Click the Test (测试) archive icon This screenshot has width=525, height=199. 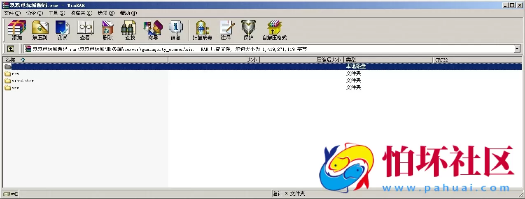pyautogui.click(x=62, y=30)
